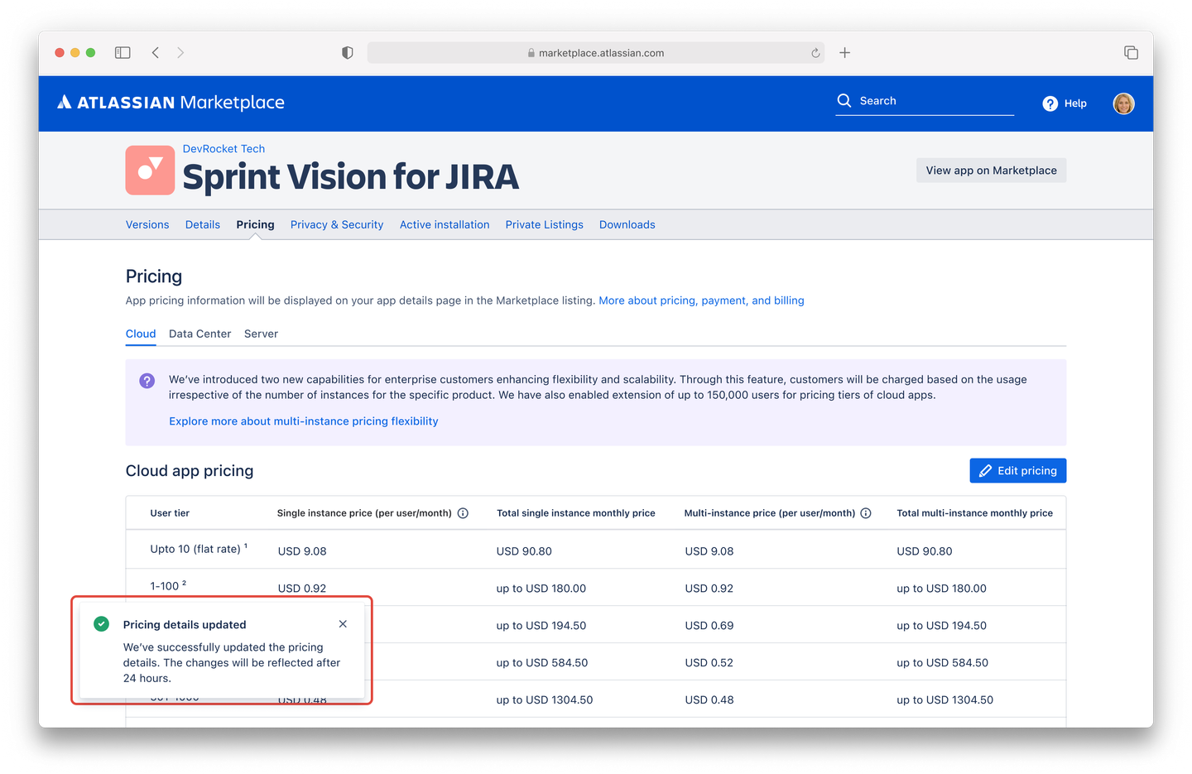Select the Private Listings tab
The width and height of the screenshot is (1192, 774).
(544, 224)
